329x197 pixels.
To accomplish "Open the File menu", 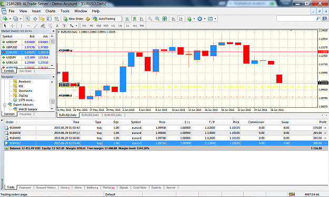I will coord(12,11).
